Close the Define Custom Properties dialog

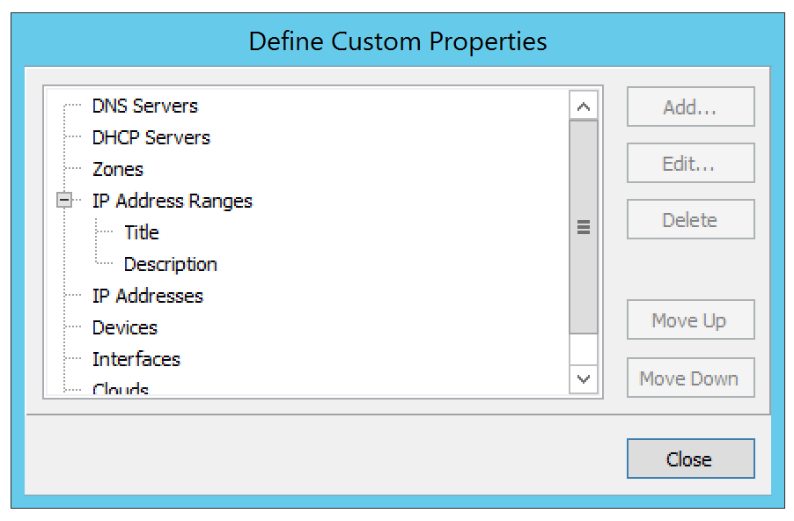tap(690, 459)
